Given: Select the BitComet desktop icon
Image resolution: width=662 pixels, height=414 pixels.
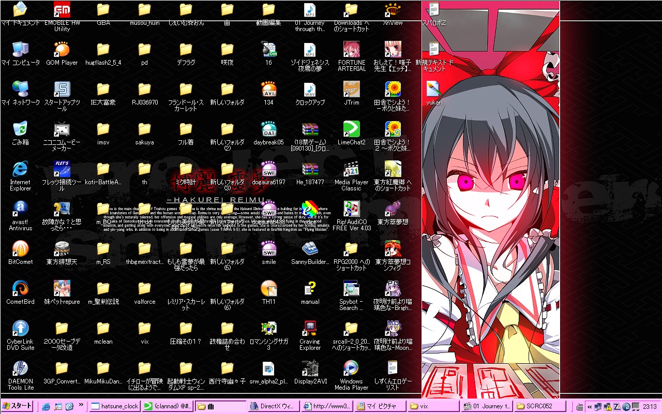Looking at the screenshot, I should 20,248.
